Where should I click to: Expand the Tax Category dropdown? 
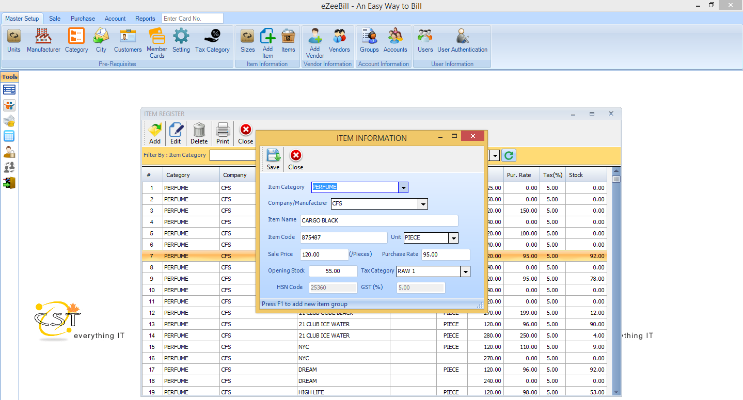click(x=465, y=271)
